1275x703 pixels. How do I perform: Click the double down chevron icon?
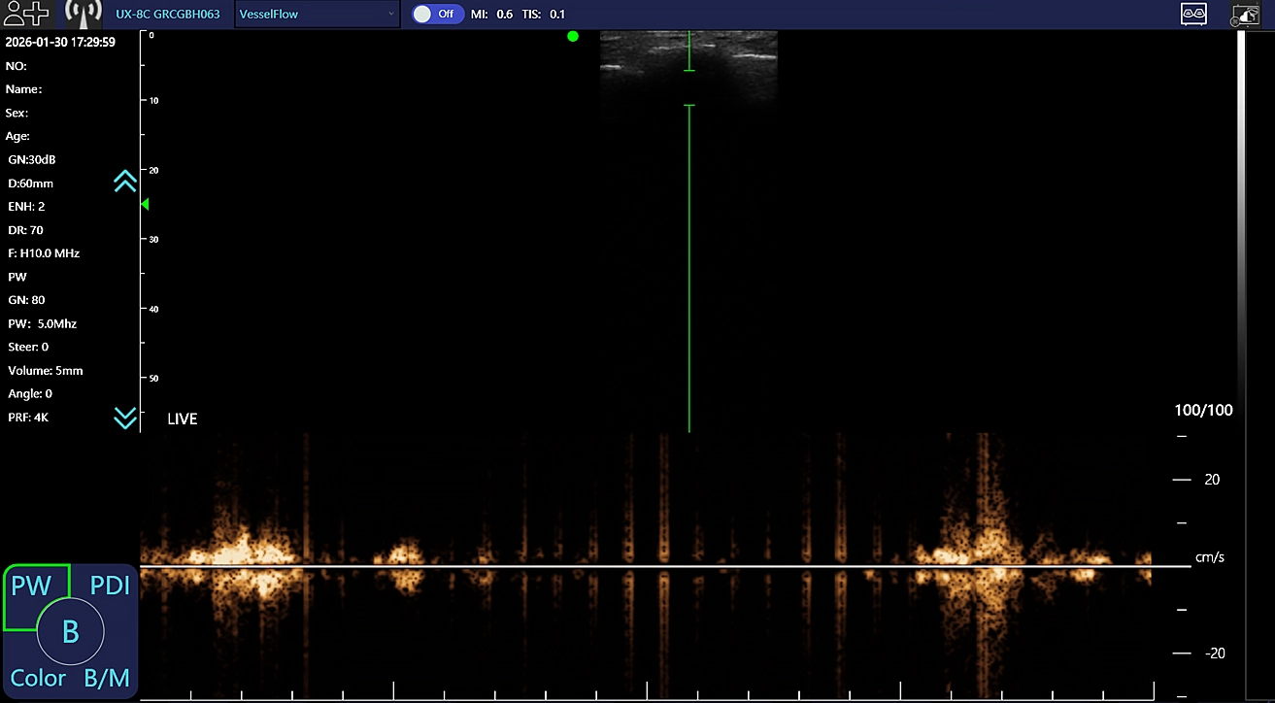click(125, 418)
